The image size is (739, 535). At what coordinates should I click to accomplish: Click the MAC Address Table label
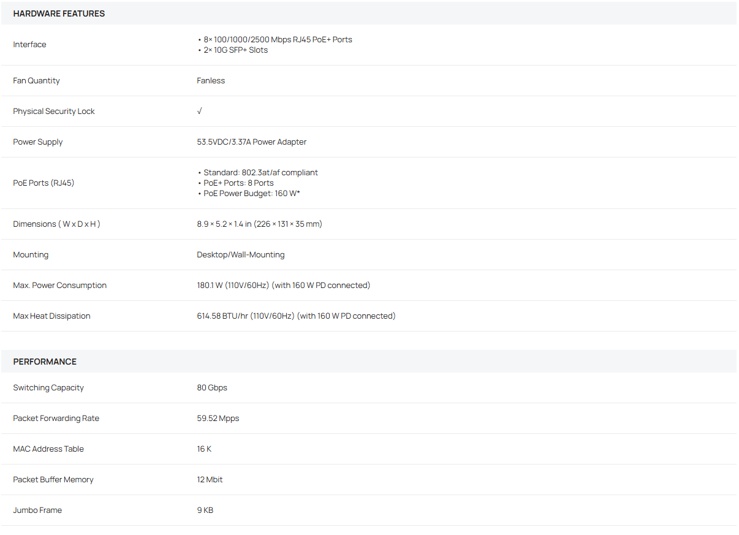[48, 449]
